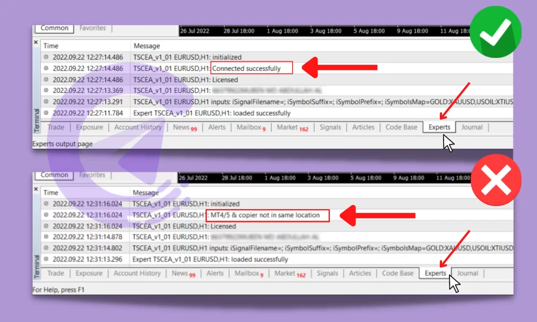Click the Message column header in the lower log
Screen dimensions: 537x322
pyautogui.click(x=147, y=193)
